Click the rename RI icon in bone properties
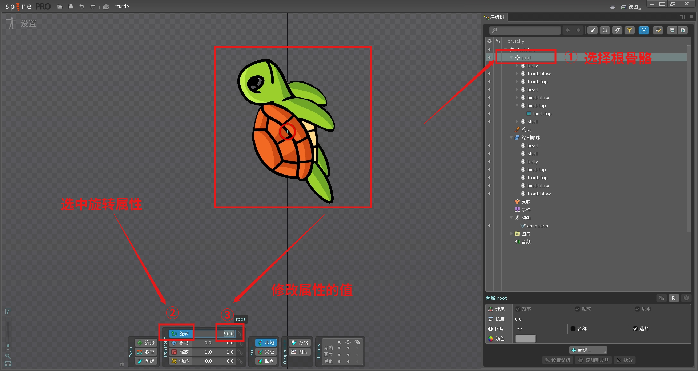This screenshot has height=371, width=698. [x=674, y=298]
